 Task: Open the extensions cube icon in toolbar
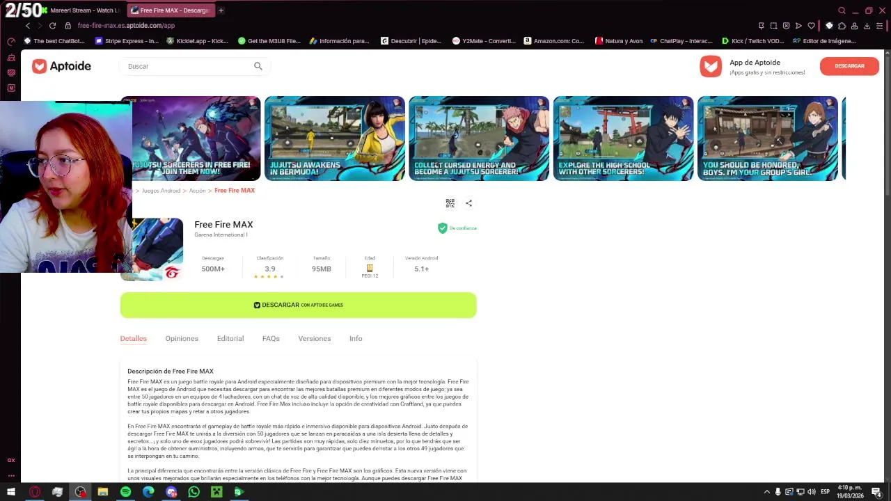[x=842, y=26]
